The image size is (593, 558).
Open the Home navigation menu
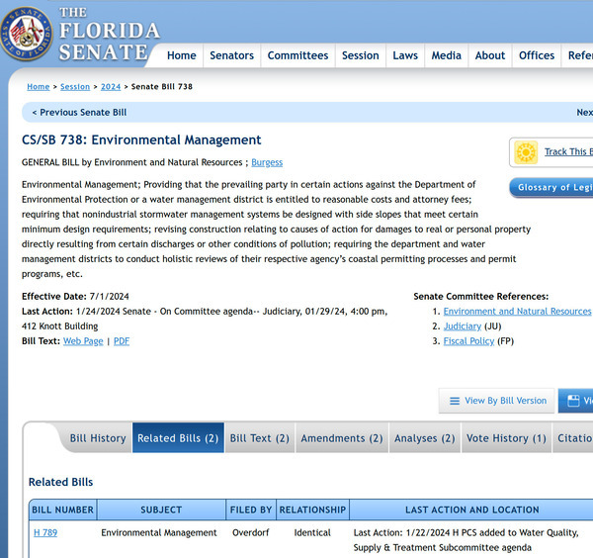pos(182,55)
